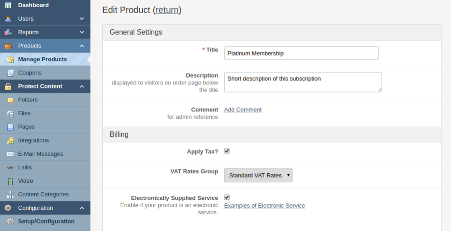
Task: Click into the product Title field
Action: [301, 53]
